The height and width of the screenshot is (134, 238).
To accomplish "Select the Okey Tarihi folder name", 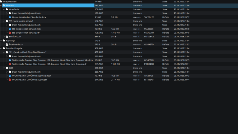I will coord(14,9).
